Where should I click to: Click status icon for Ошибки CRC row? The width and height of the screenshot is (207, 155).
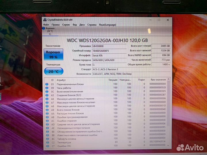[x=48, y=146]
